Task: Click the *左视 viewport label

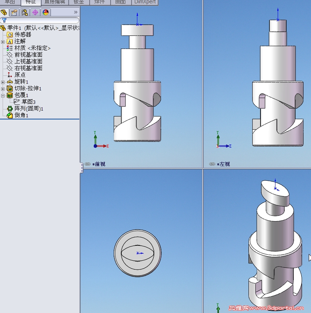Action: (223, 164)
